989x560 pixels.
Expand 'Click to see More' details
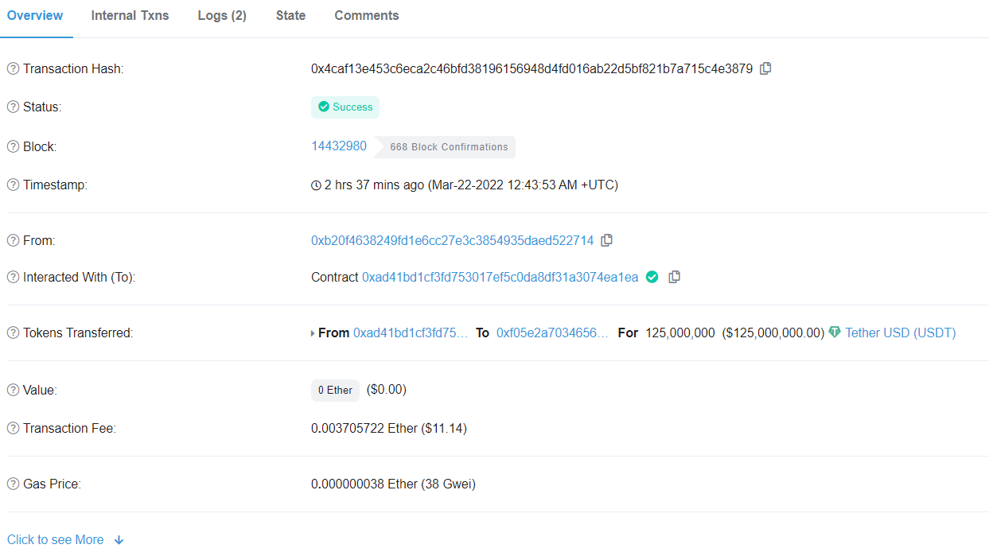coord(55,539)
